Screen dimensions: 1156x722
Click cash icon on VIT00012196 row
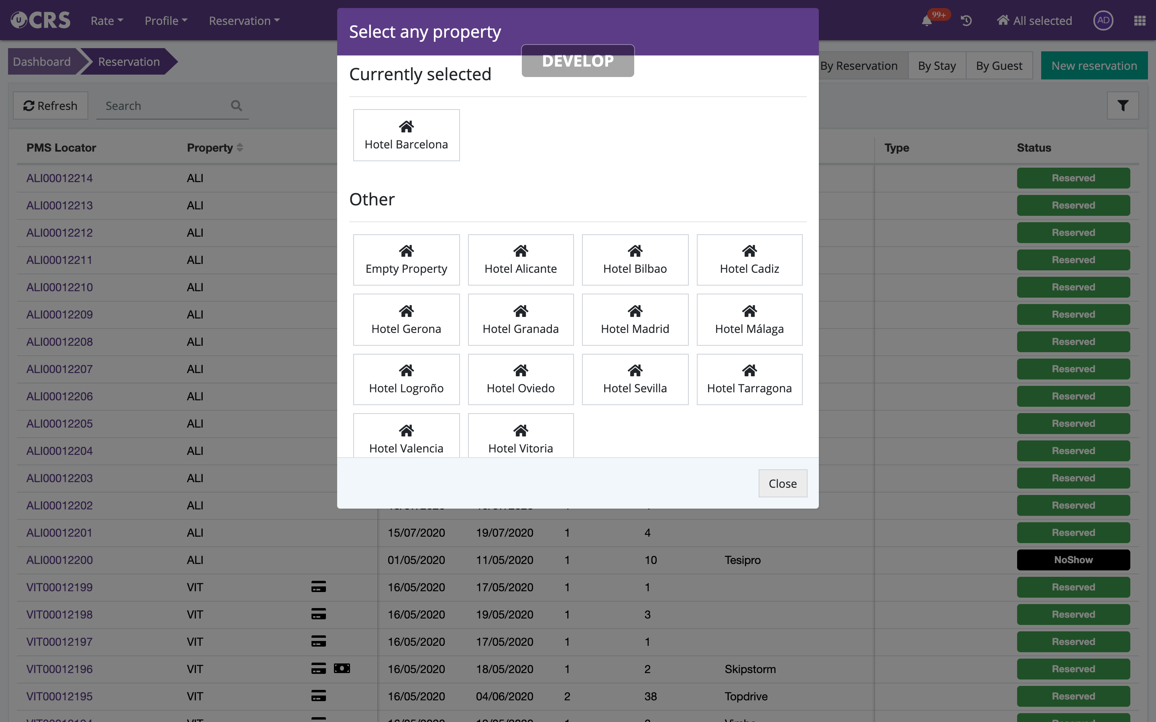[x=342, y=669]
